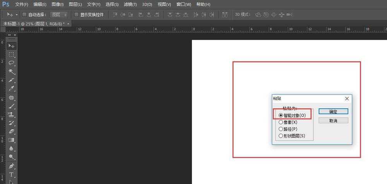Select the Rectangular Marquee tool
Image resolution: width=387 pixels, height=184 pixels.
[x=12, y=54]
